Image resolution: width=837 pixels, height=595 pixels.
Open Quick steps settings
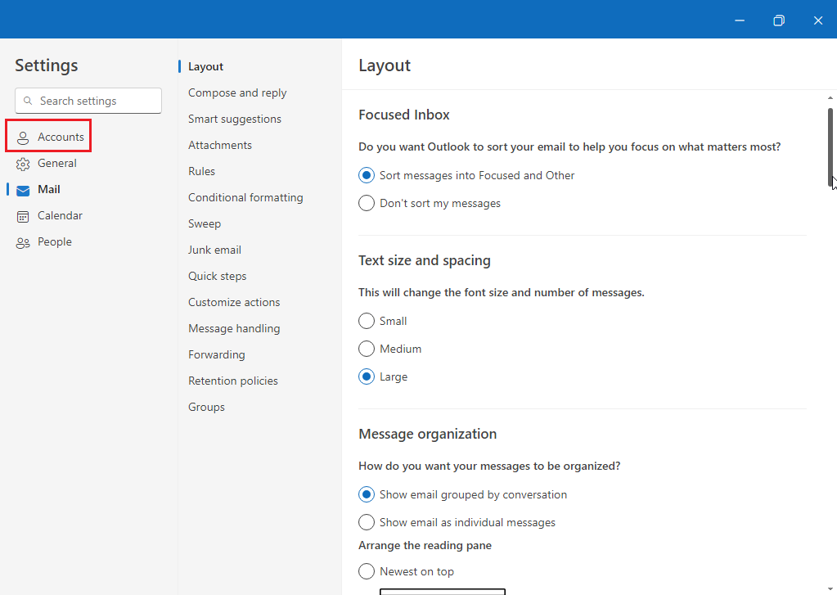point(217,276)
